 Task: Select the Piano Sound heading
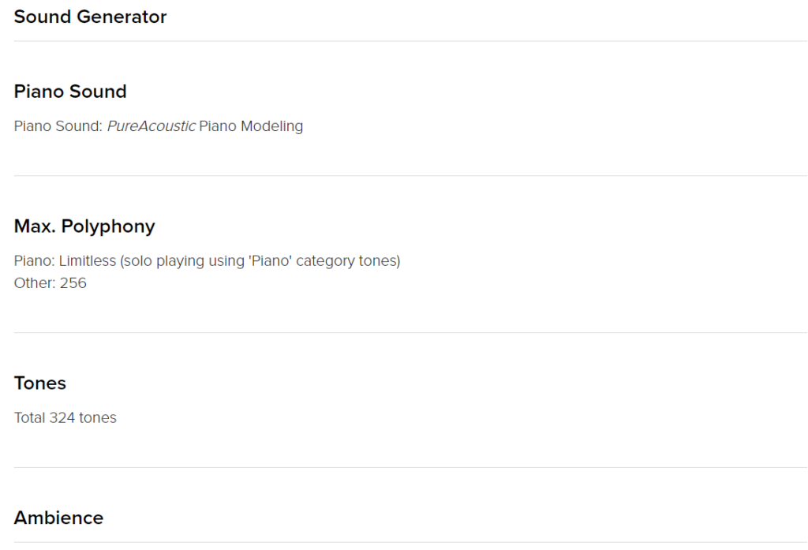click(x=70, y=92)
